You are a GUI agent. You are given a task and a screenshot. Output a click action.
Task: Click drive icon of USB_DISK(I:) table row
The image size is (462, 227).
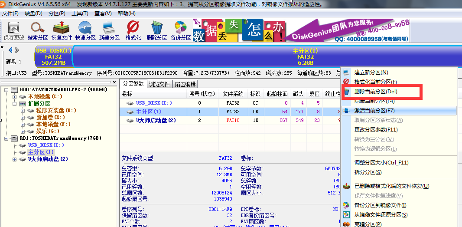pos(130,103)
